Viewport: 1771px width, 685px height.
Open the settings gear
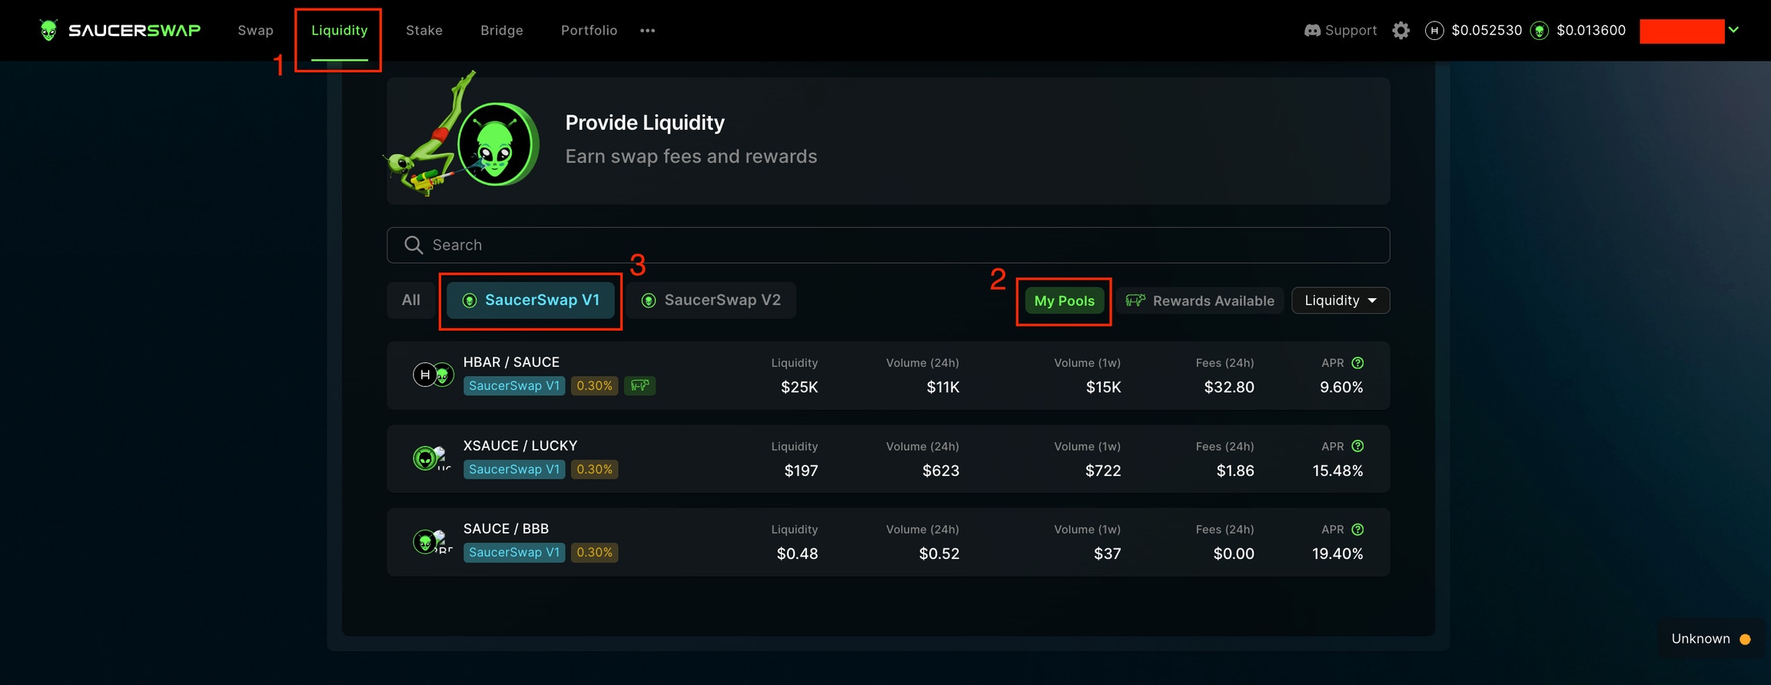click(1401, 30)
